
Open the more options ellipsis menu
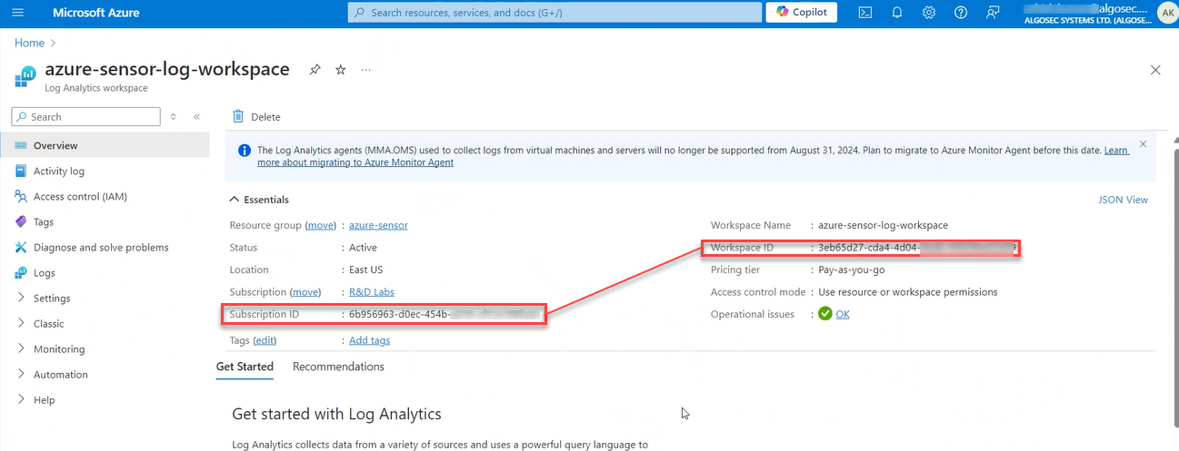(x=365, y=70)
